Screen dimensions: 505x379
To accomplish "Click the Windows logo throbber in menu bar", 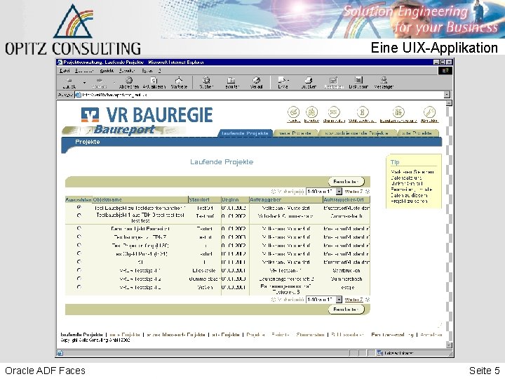I will click(445, 71).
